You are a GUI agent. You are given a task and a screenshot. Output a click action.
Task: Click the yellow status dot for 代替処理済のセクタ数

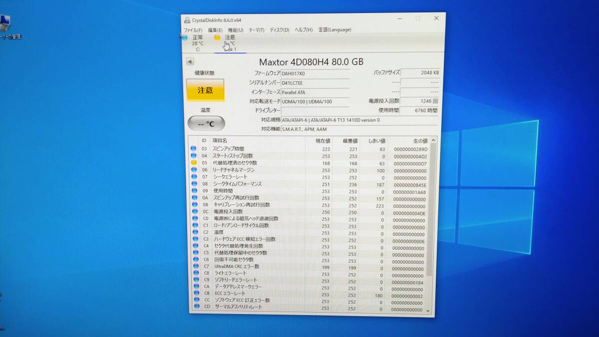tap(193, 163)
